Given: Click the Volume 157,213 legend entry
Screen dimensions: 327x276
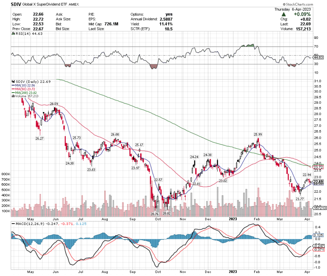Looking at the screenshot, I should click(x=25, y=96).
